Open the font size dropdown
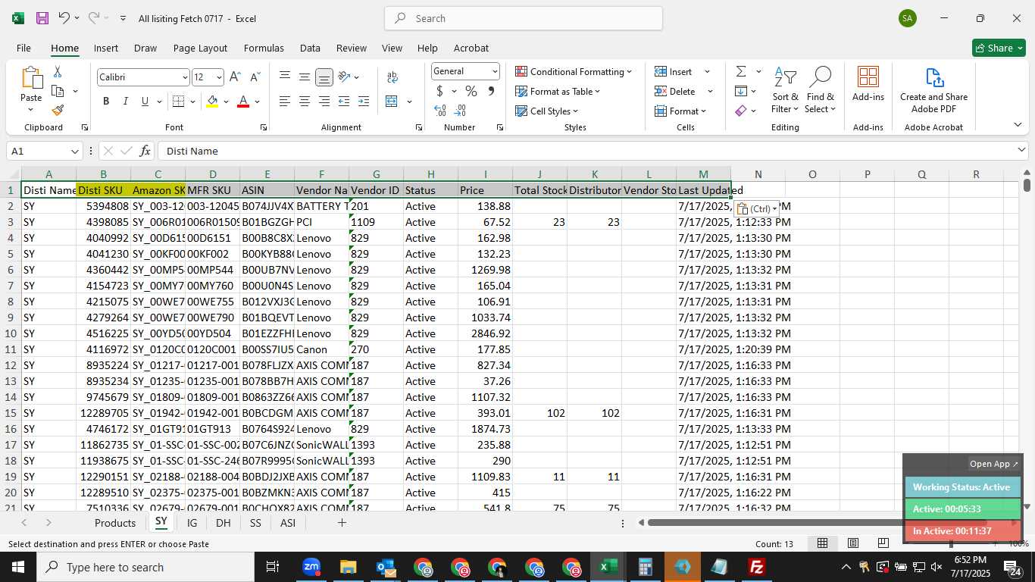 click(x=219, y=77)
